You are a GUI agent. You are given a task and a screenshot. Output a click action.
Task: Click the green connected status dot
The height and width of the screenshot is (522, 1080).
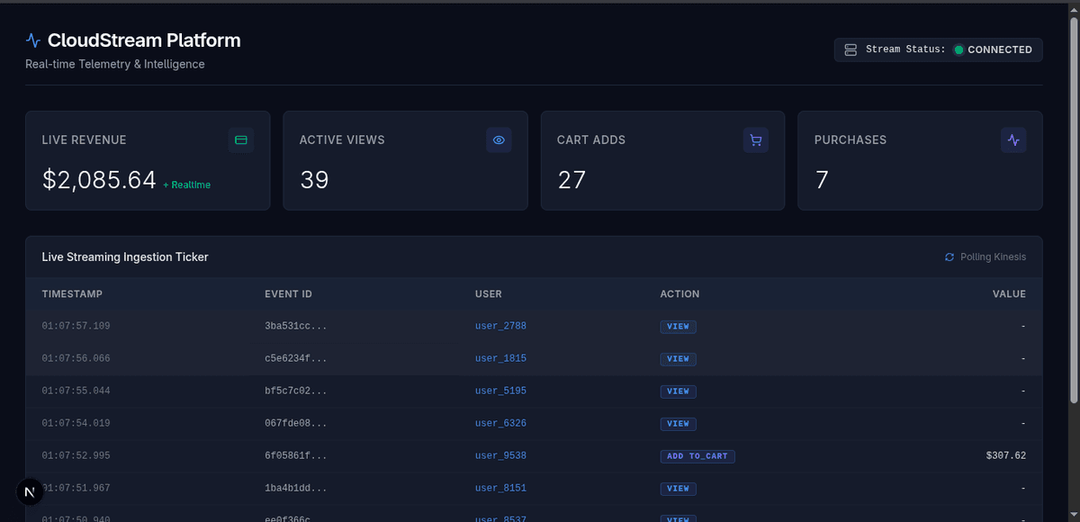(958, 49)
